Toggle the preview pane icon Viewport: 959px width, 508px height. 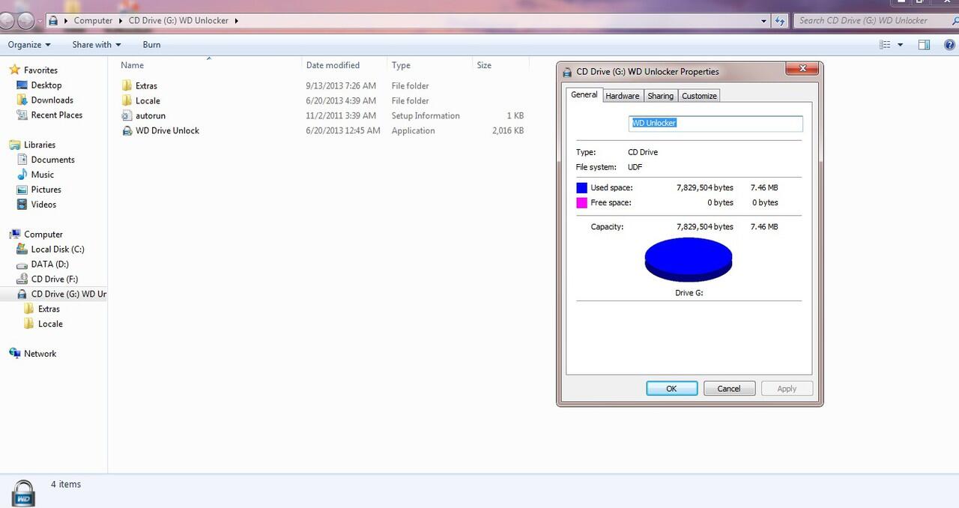924,45
